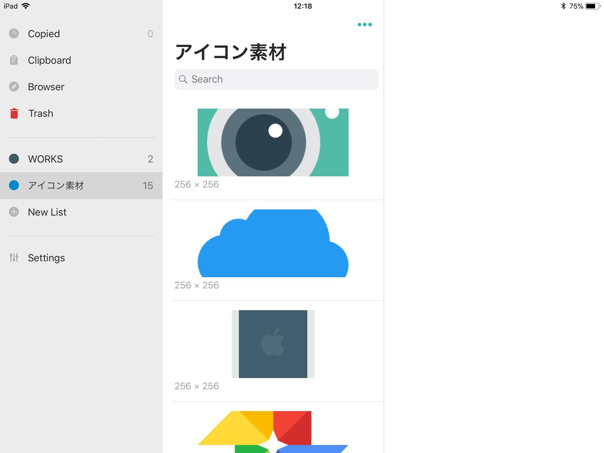Open the colorful pinwheel icon clipping
604x453 pixels.
point(273,432)
